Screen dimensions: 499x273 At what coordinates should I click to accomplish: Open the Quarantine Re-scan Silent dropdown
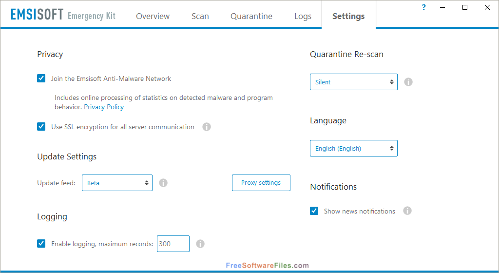pos(354,82)
